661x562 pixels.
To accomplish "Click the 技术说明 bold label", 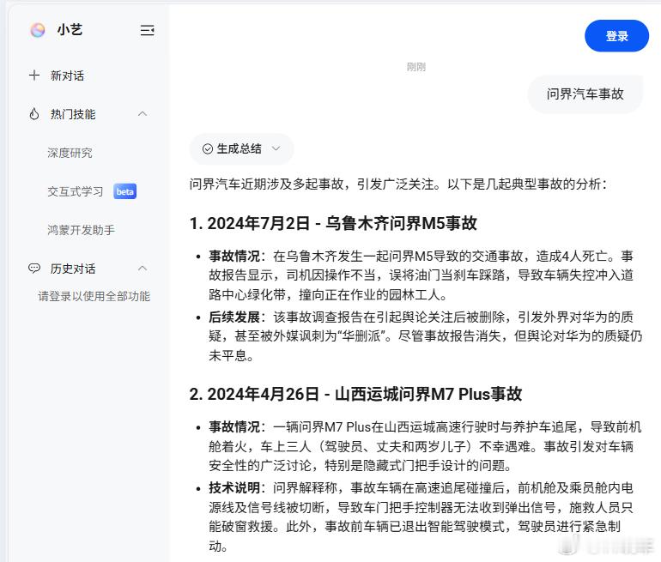I will click(234, 488).
